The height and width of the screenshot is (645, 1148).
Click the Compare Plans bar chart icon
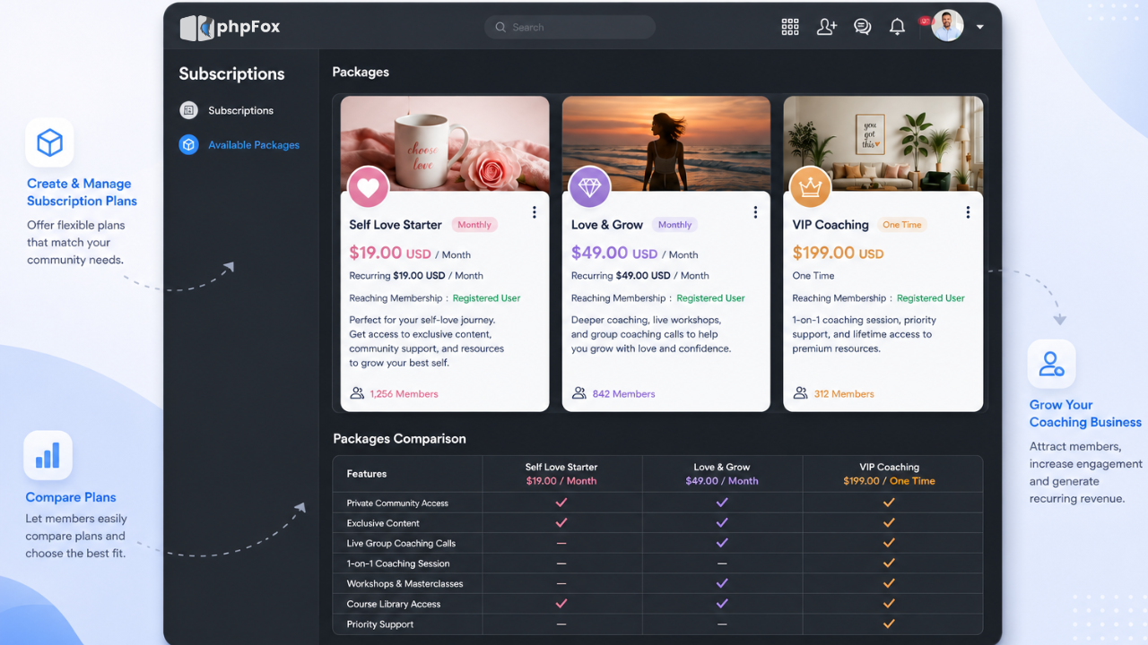[x=48, y=456]
